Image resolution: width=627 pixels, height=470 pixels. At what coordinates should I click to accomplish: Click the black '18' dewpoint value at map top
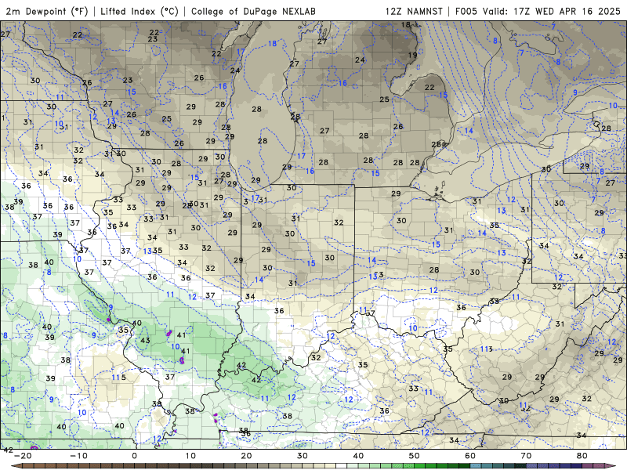click(x=405, y=25)
